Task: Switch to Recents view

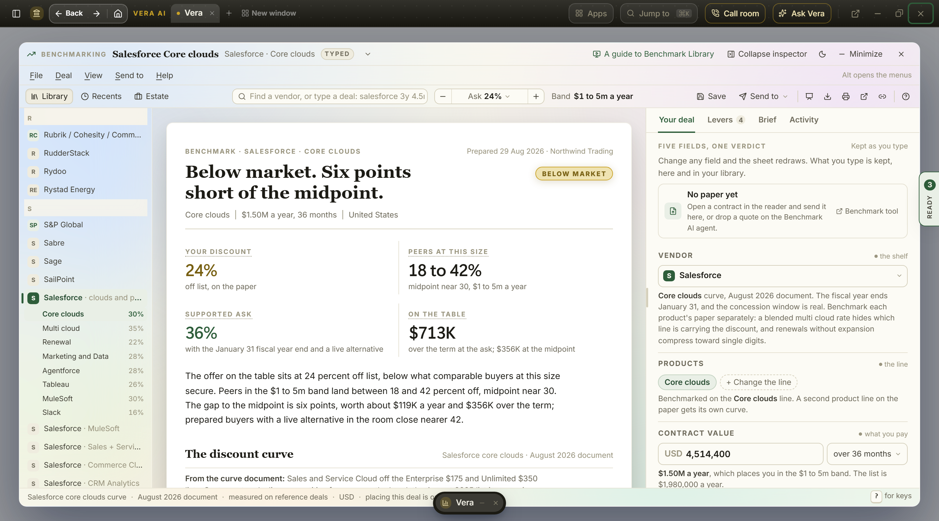Action: click(101, 96)
